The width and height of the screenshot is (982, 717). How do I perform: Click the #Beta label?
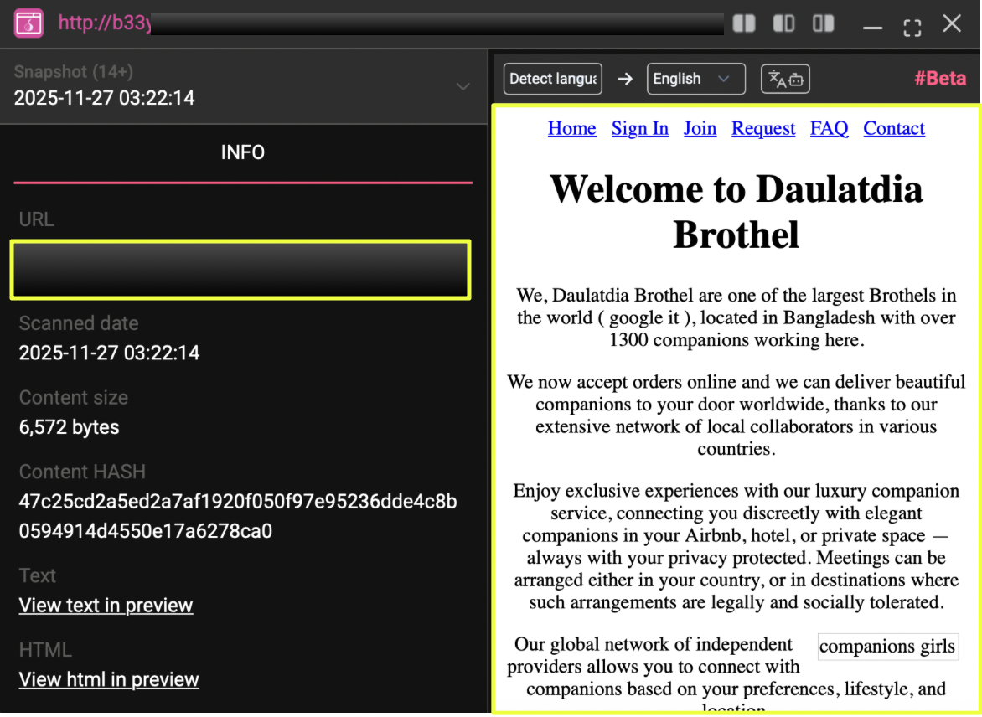click(x=939, y=79)
